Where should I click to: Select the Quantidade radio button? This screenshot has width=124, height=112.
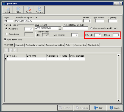(x=7, y=34)
